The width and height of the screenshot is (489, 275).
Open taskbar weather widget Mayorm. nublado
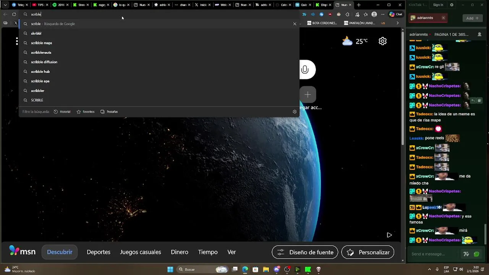20,269
